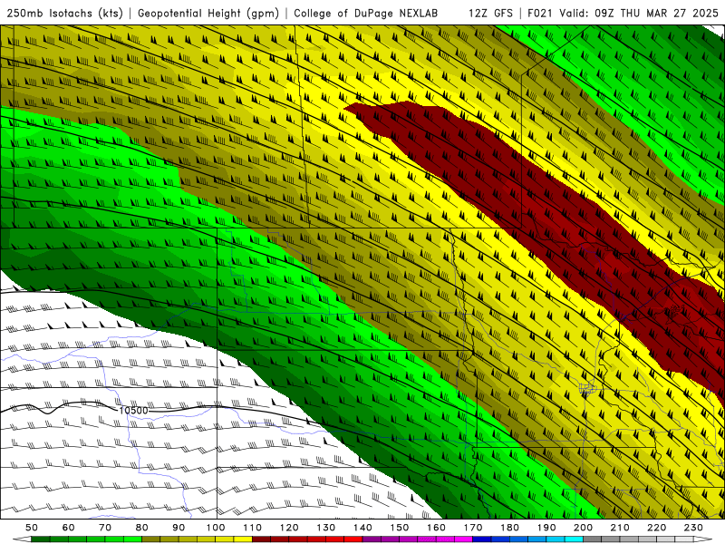Pick the dark purple 140-145 kt swatch
Viewport: 725px width, 544px height.
[372, 539]
